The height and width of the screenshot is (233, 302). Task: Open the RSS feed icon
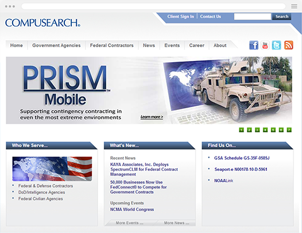289,45
